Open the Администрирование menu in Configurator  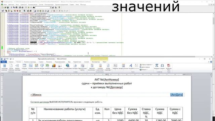pos(61,4)
